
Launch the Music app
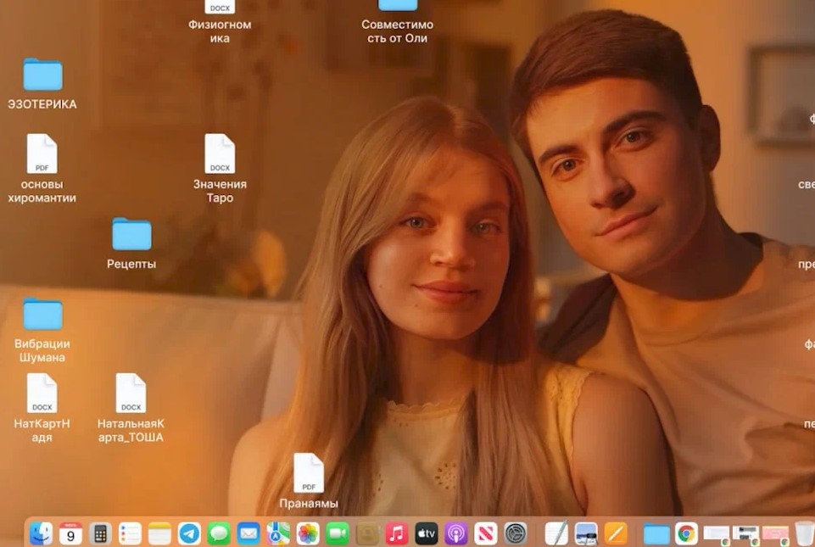click(396, 533)
